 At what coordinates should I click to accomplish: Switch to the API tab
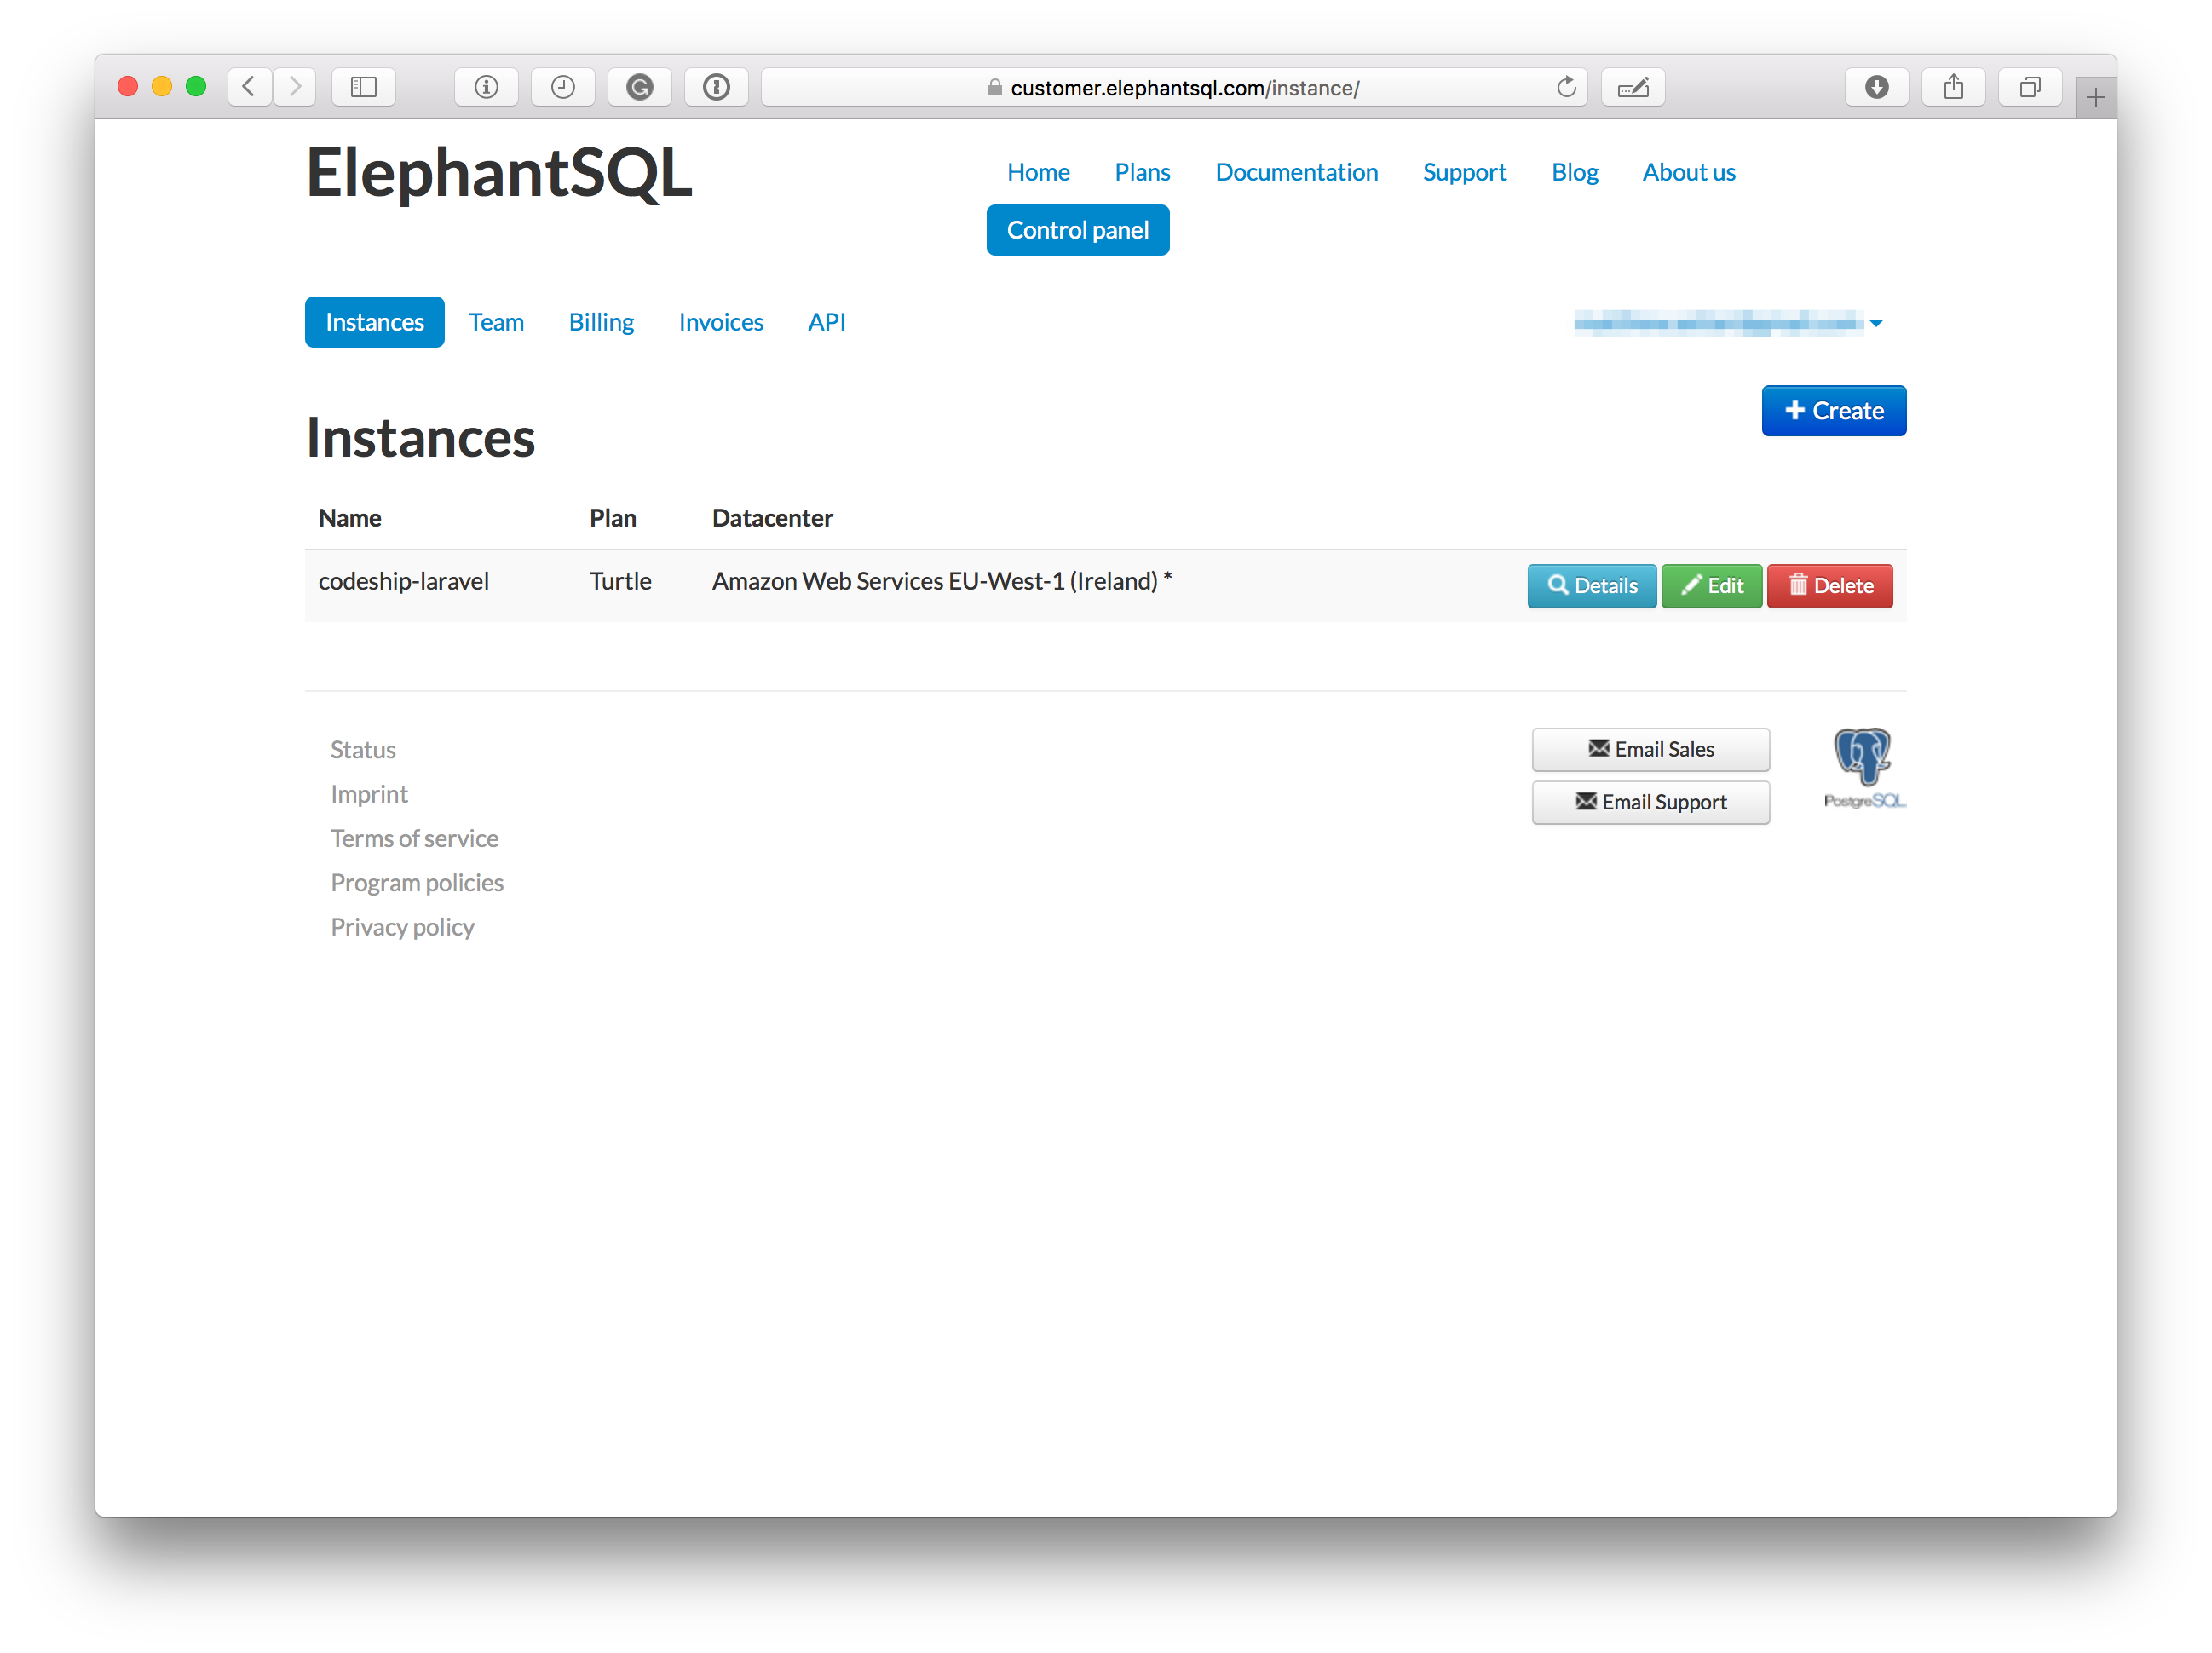[827, 322]
